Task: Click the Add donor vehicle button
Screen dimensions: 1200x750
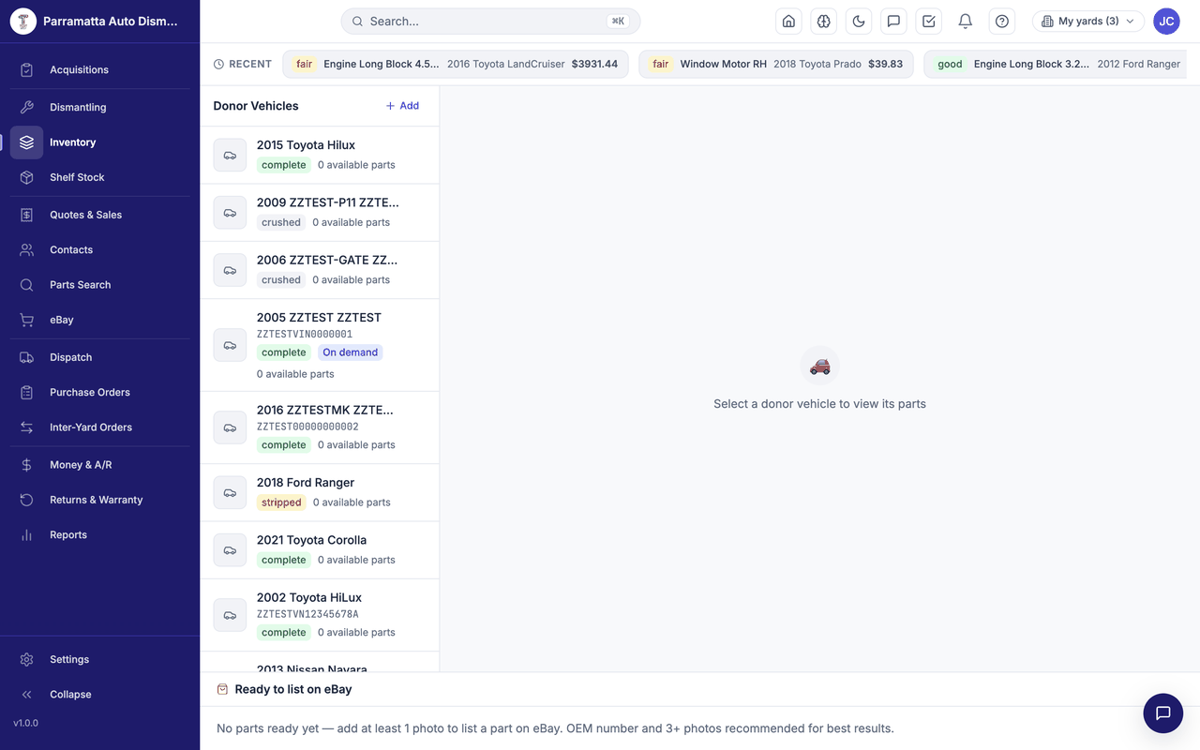Action: [x=403, y=106]
